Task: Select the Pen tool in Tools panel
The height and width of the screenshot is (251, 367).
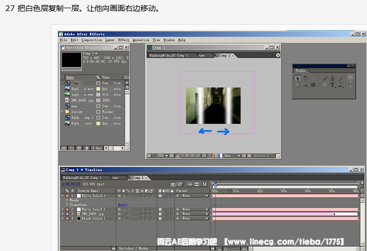Action: [340, 85]
